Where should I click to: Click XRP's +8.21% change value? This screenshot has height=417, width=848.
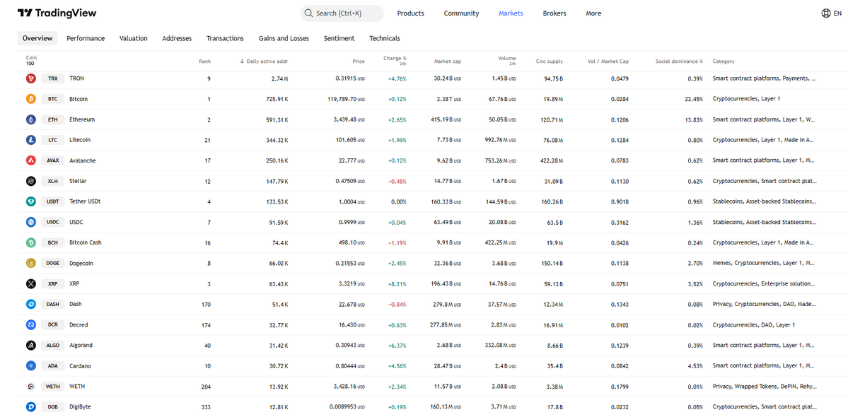pos(397,284)
